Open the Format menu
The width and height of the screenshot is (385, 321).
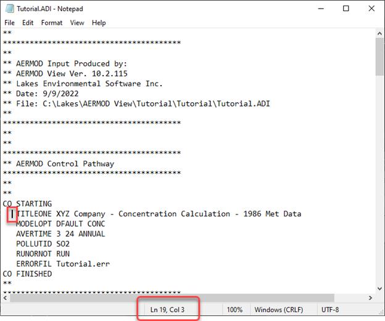pos(52,23)
